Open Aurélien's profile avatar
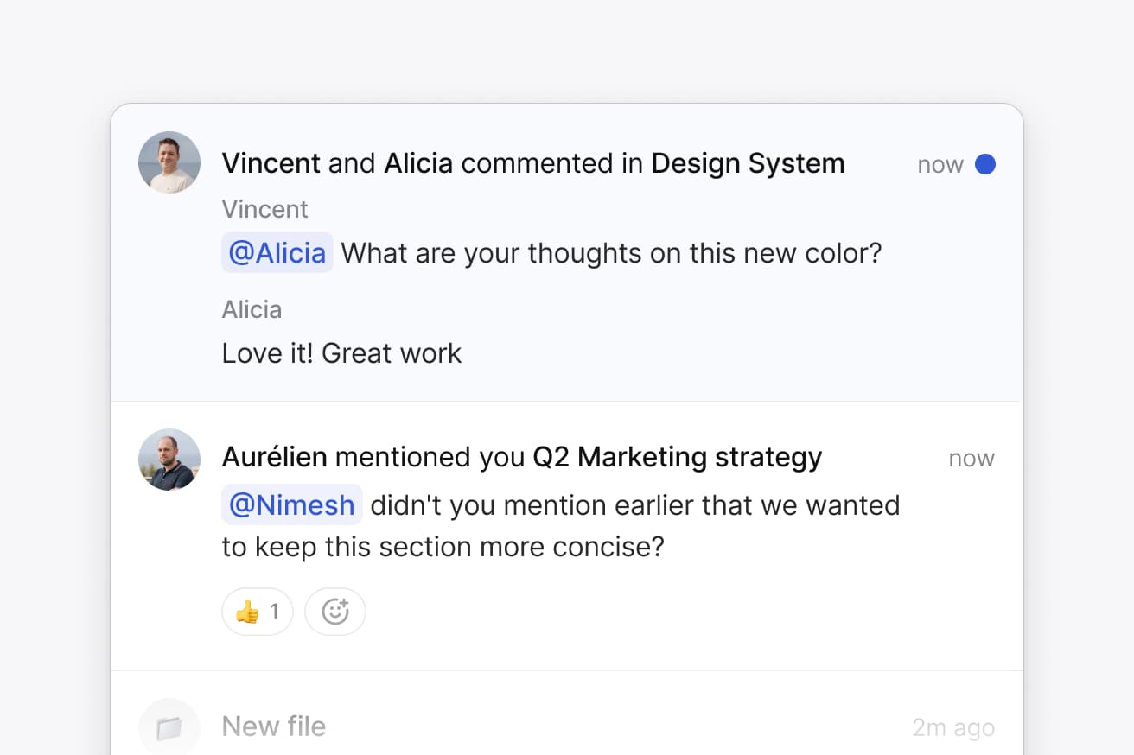 click(x=169, y=459)
